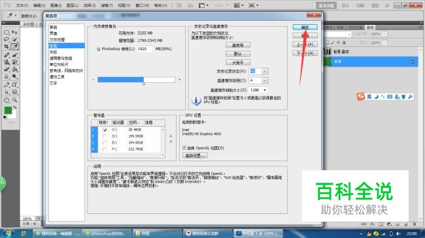Click the lock icon on background layer
The image size is (425, 238).
tap(411, 62)
